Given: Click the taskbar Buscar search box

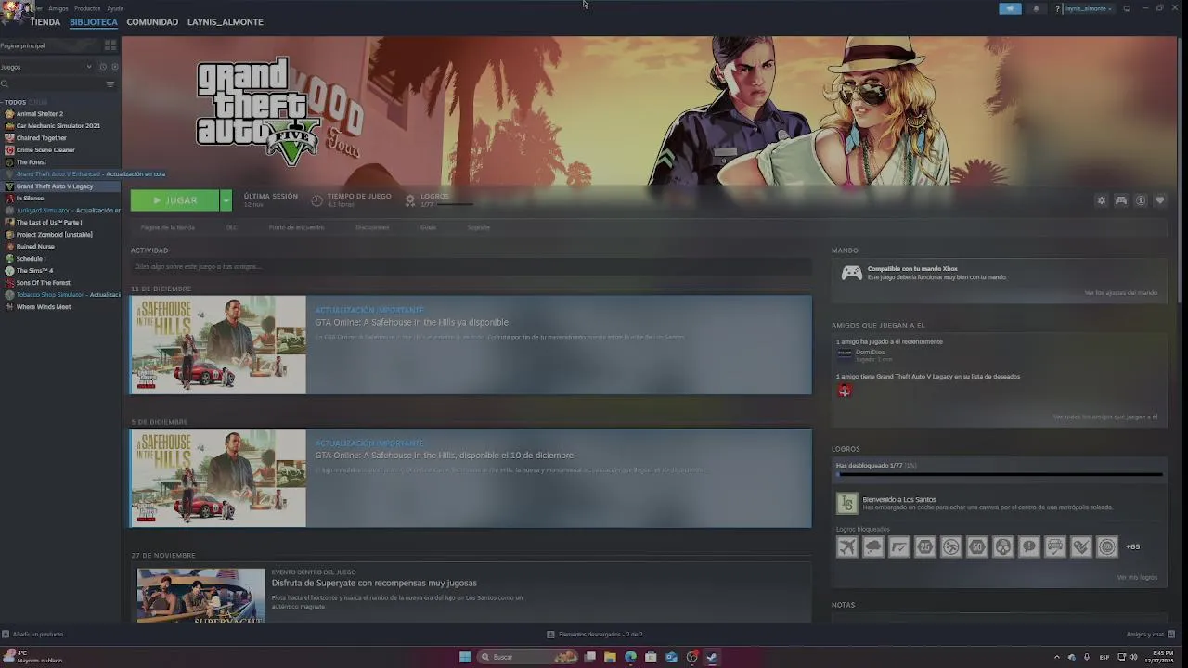Looking at the screenshot, I should (x=529, y=657).
